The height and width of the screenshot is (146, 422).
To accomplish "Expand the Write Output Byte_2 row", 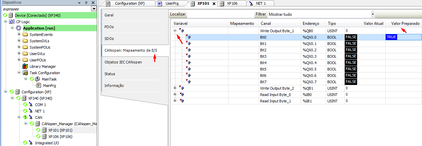I will 175,88.
